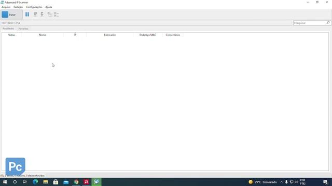Image resolution: width=332 pixels, height=186 pixels.
Task: Open Microsoft Store from taskbar
Action: click(x=56, y=182)
